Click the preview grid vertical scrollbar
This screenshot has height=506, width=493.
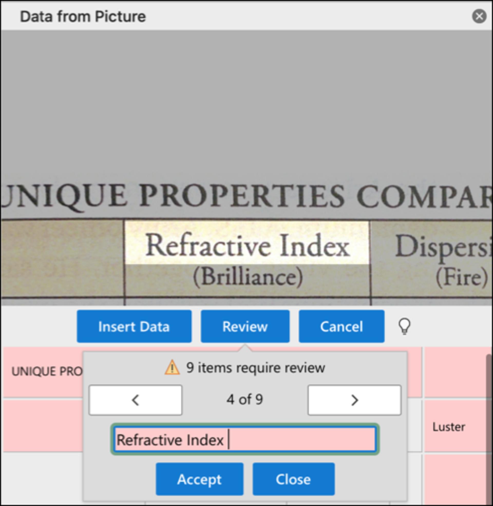coord(489,430)
